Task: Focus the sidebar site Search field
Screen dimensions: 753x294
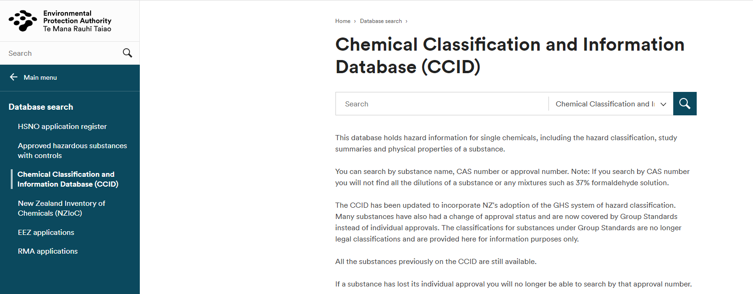Action: pyautogui.click(x=61, y=53)
